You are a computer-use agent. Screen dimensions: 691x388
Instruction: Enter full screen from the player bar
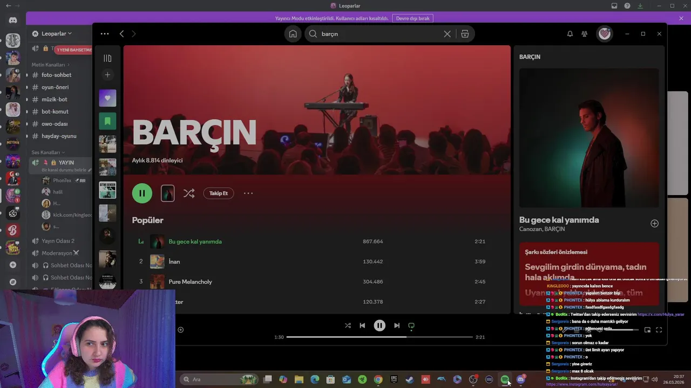pos(659,330)
